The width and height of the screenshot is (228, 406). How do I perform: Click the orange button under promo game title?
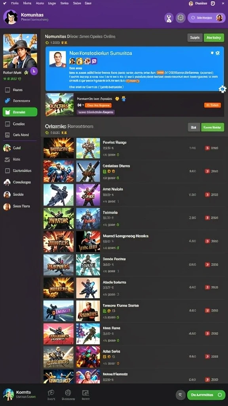[x=98, y=105]
